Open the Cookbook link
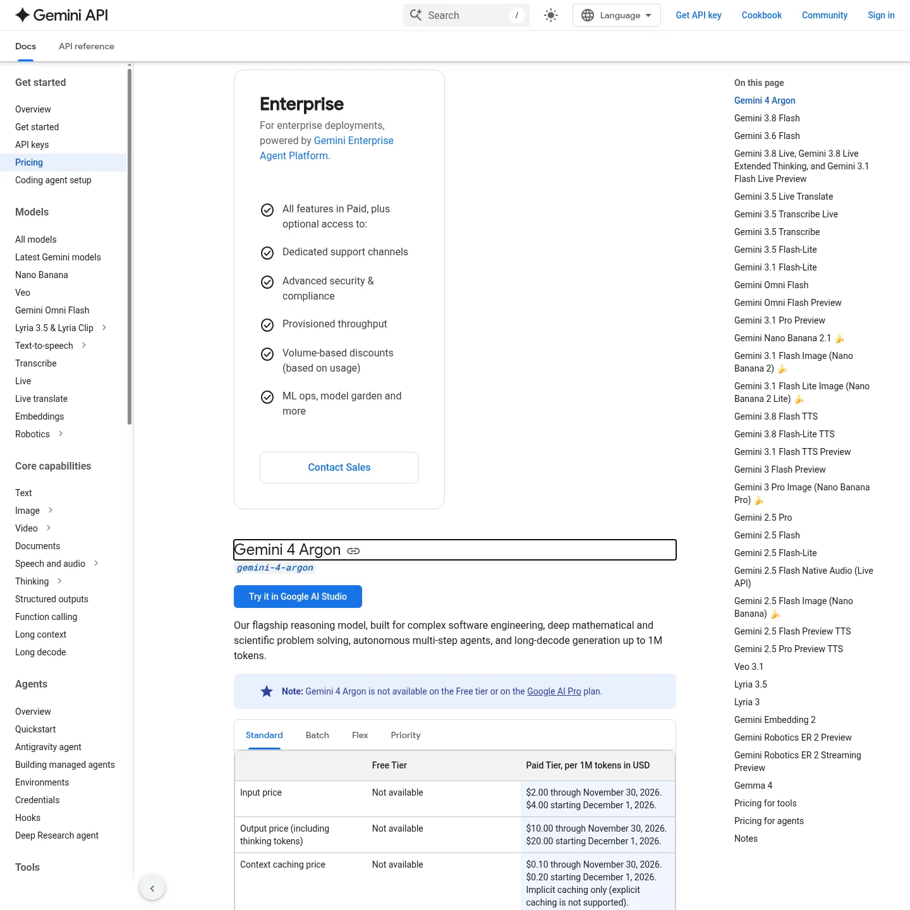This screenshot has height=910, width=910. [x=761, y=15]
